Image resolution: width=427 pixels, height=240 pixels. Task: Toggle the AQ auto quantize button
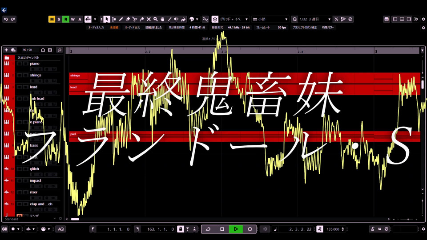point(61,229)
